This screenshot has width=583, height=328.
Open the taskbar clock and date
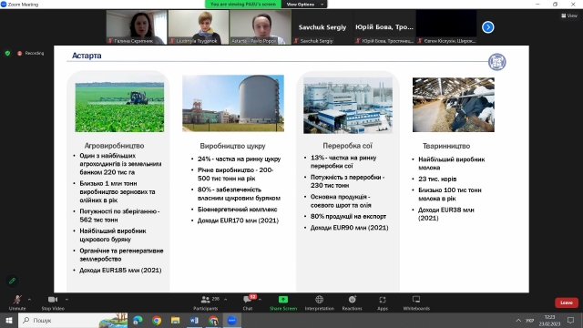(x=549, y=320)
